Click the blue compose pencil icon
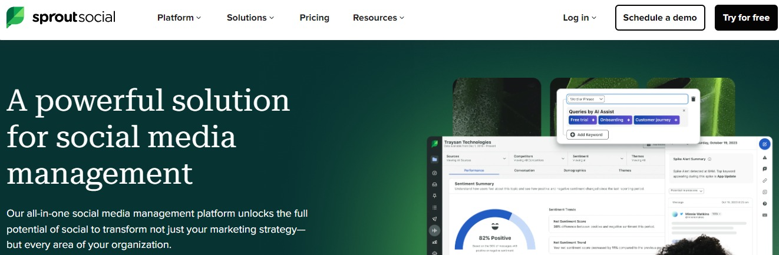This screenshot has height=255, width=779. pos(765,144)
